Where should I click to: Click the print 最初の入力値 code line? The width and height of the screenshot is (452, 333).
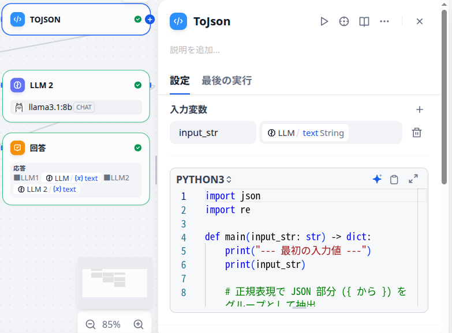(x=298, y=251)
